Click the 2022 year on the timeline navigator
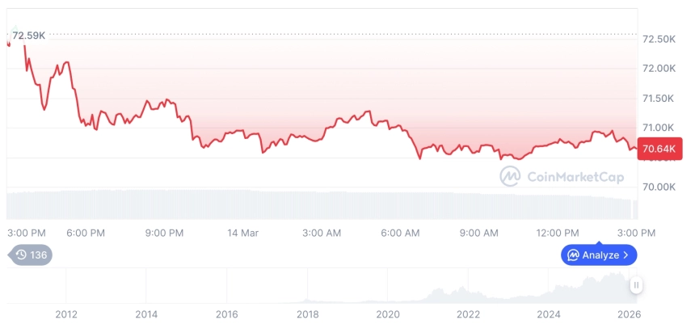 469,314
